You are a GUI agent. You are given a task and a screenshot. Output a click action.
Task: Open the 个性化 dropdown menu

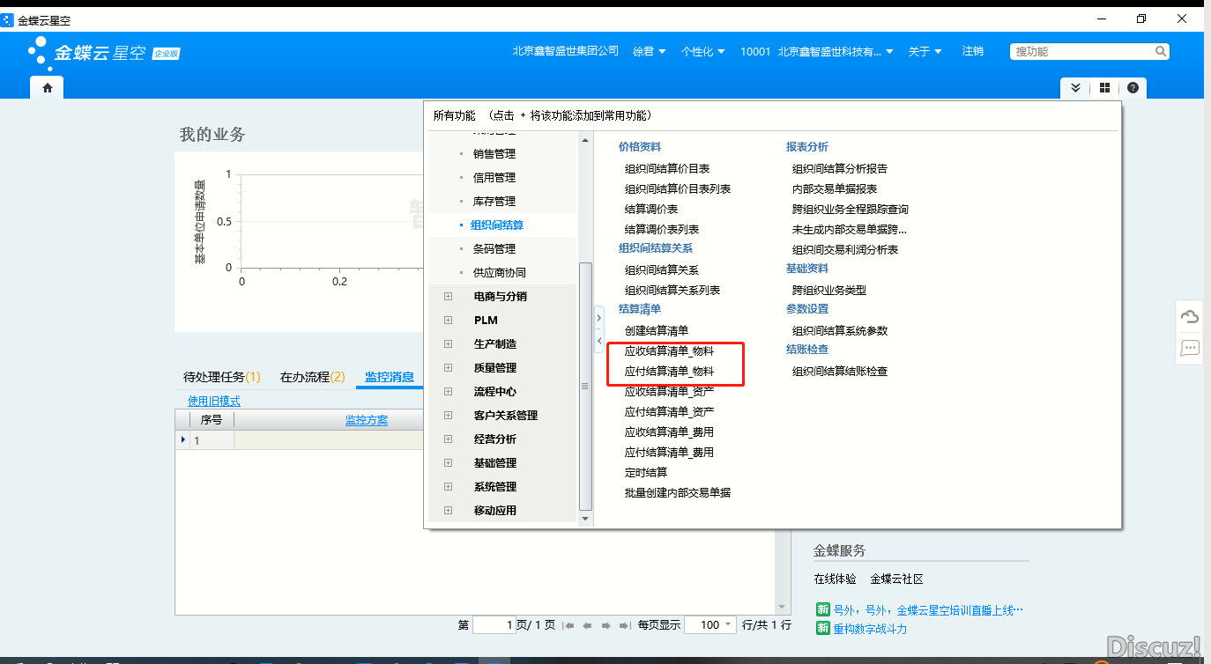702,52
